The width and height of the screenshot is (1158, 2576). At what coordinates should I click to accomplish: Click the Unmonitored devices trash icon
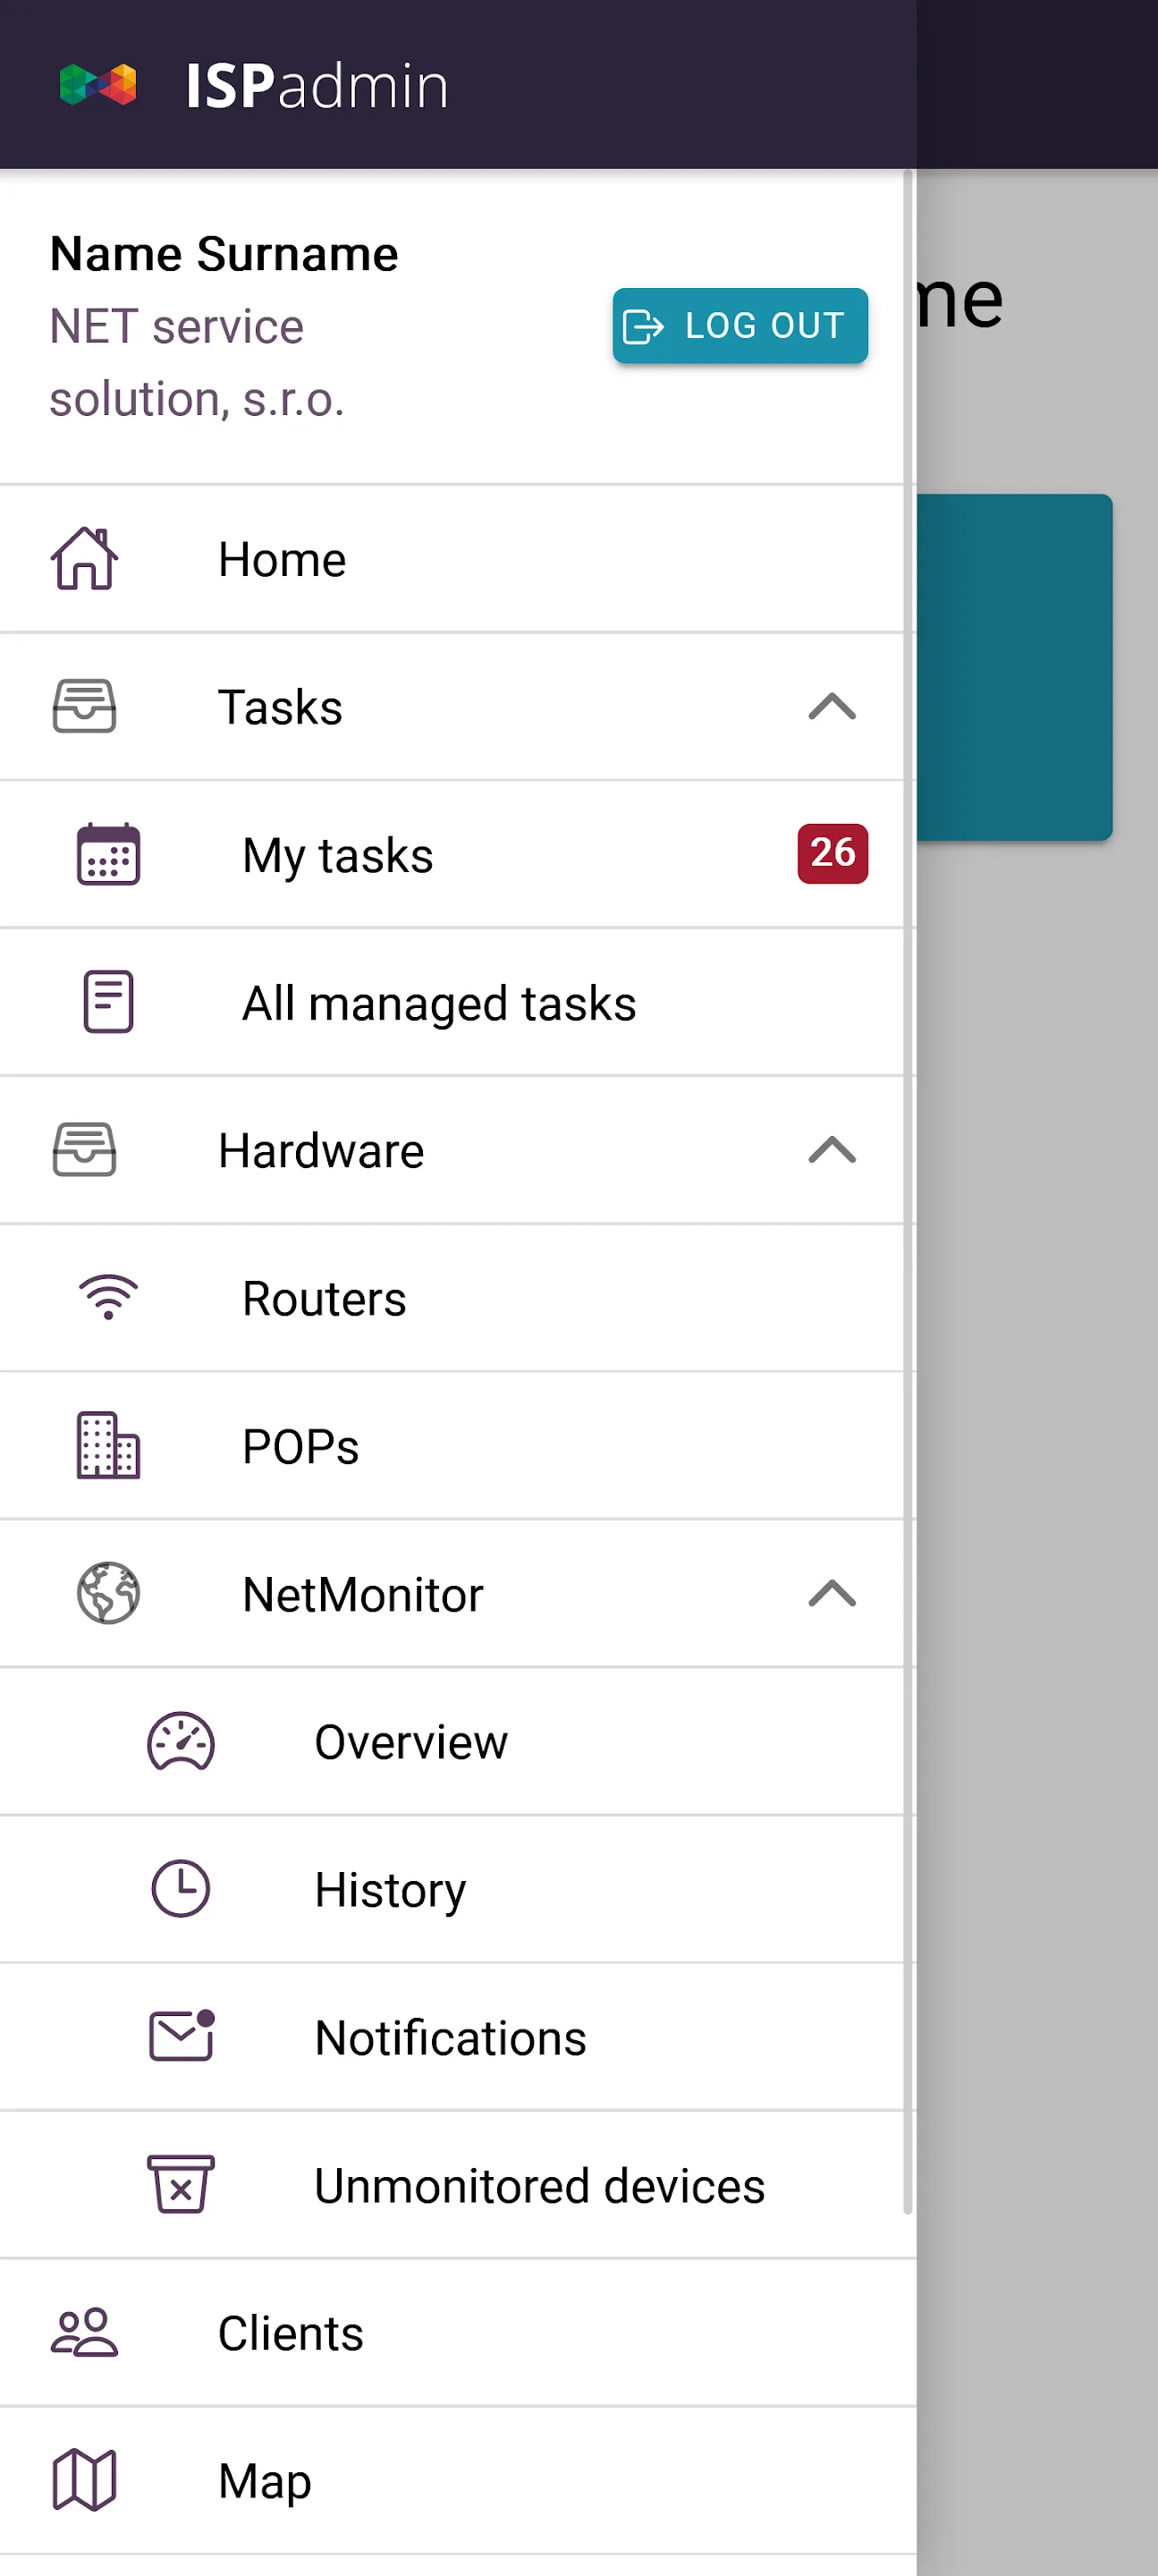pyautogui.click(x=181, y=2185)
